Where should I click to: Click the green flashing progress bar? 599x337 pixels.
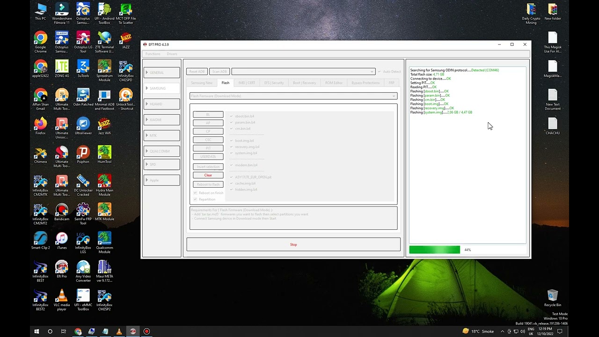pos(435,250)
